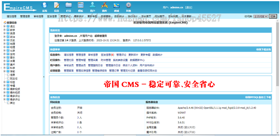Expand the 数学 tree node

point(5,30)
